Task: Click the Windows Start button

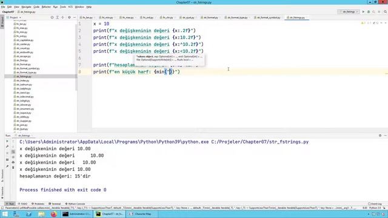Action: pos(5,214)
